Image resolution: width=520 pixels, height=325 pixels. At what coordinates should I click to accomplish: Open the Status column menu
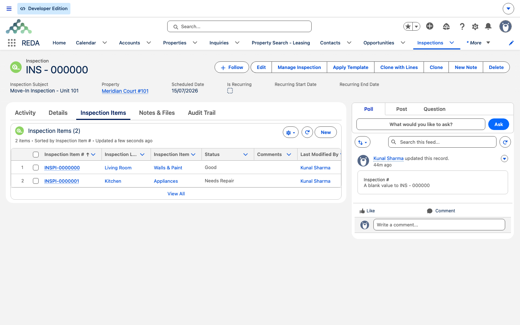click(246, 155)
